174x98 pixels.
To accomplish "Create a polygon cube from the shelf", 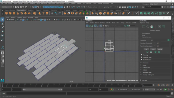I will point(10,13).
